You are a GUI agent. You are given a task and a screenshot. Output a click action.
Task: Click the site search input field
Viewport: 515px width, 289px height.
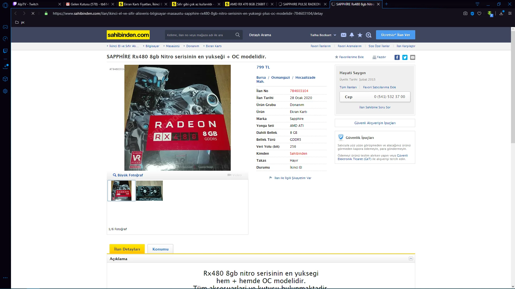point(199,35)
